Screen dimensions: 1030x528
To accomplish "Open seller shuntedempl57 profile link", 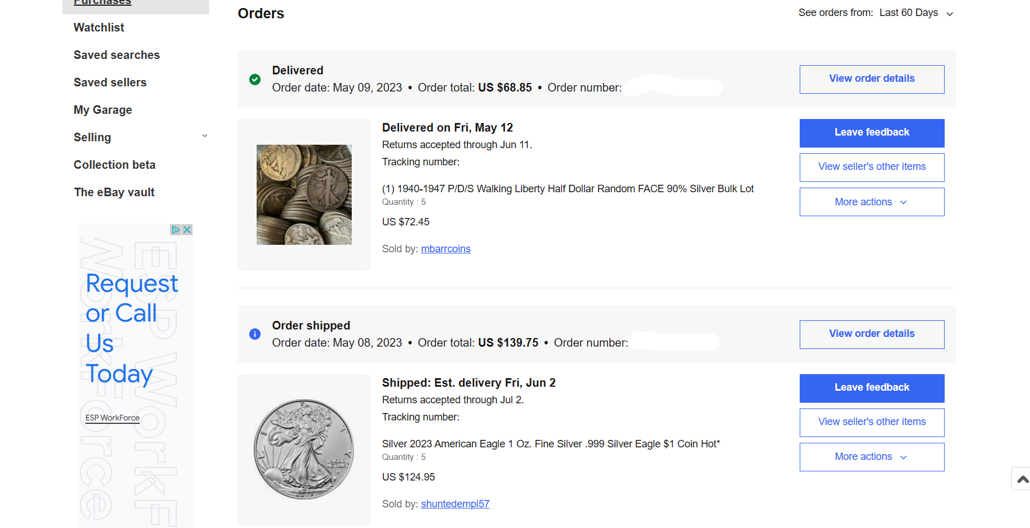I will 455,504.
